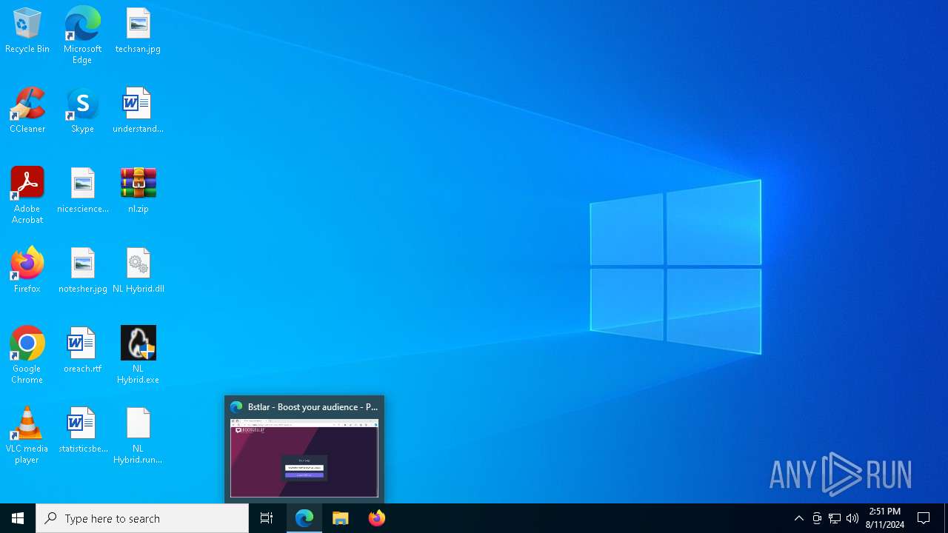Open the Windows Start menu

(x=18, y=518)
